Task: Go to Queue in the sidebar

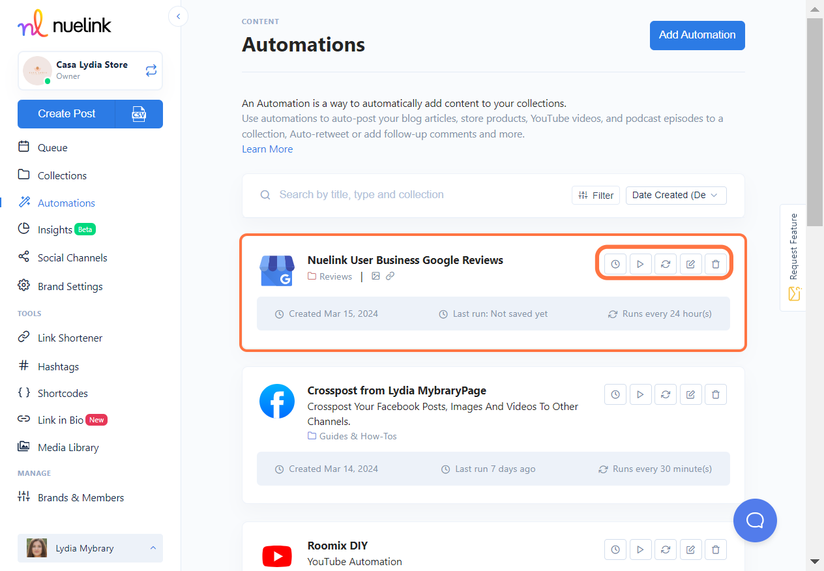Action: [x=52, y=147]
